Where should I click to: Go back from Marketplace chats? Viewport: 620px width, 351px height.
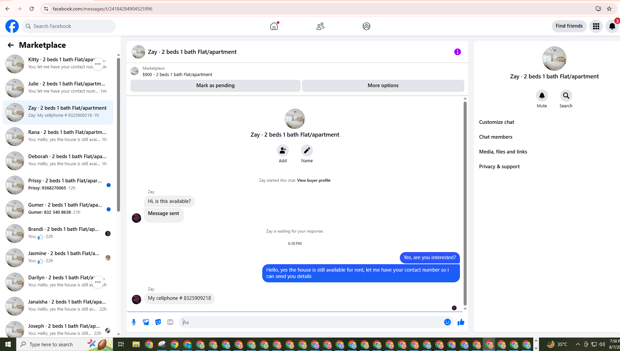click(x=11, y=45)
